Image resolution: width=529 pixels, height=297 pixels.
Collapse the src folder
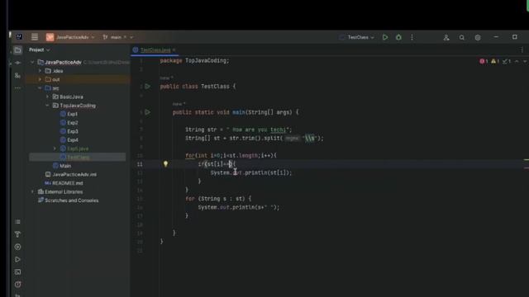click(40, 88)
